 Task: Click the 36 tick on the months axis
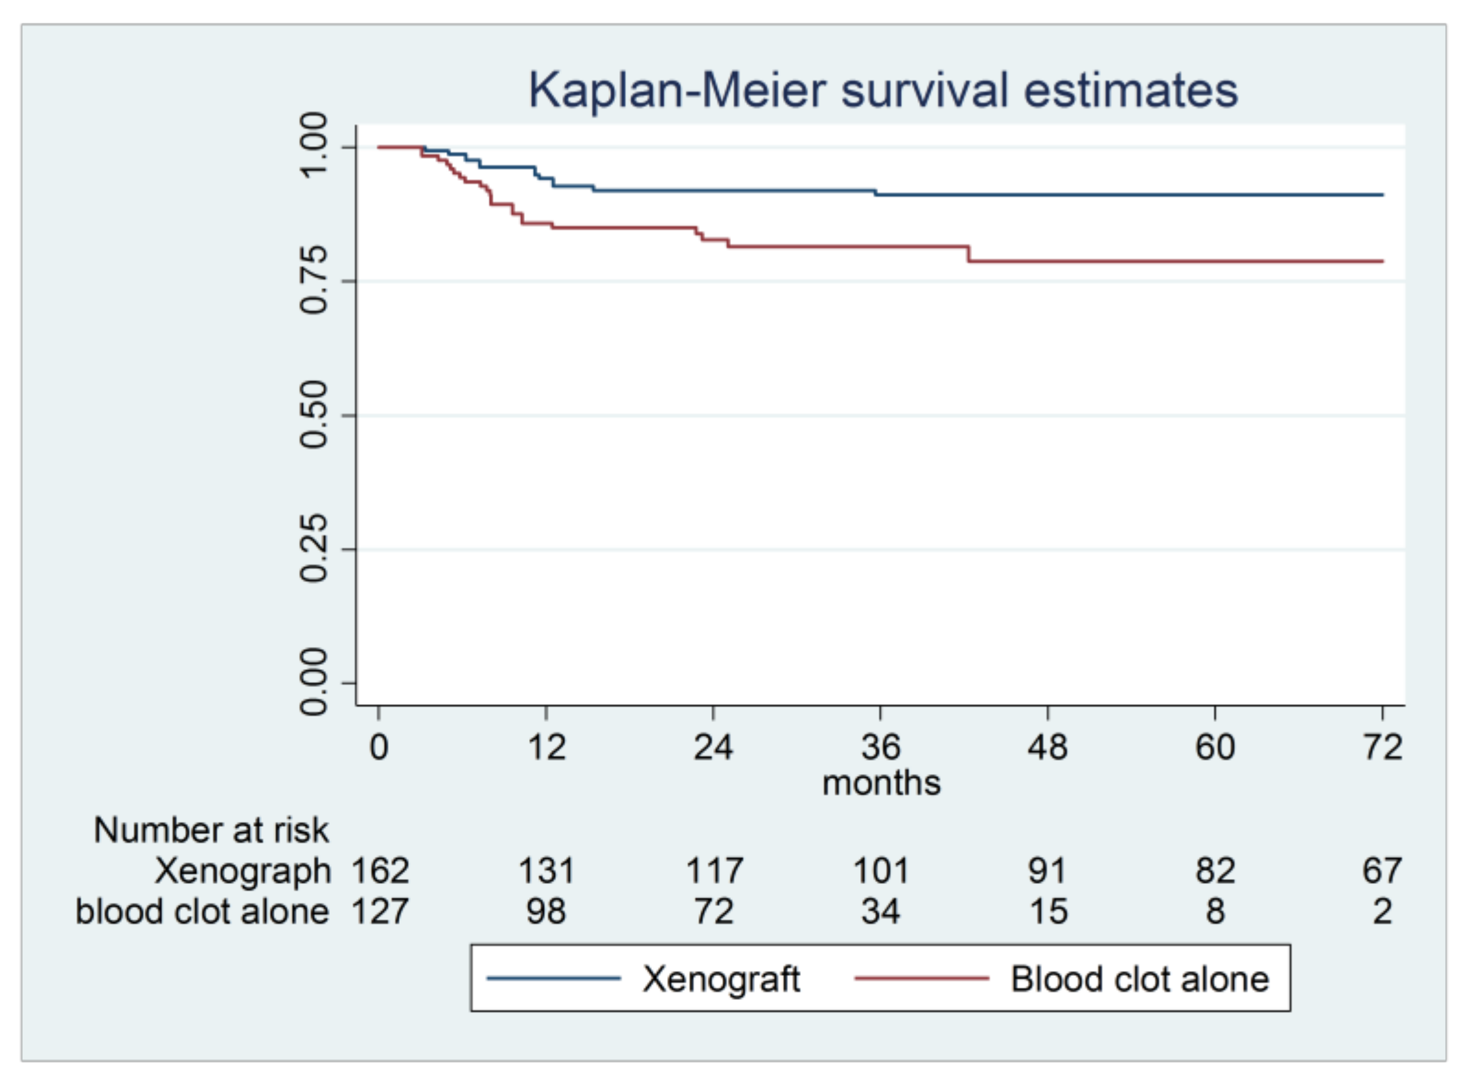(880, 746)
